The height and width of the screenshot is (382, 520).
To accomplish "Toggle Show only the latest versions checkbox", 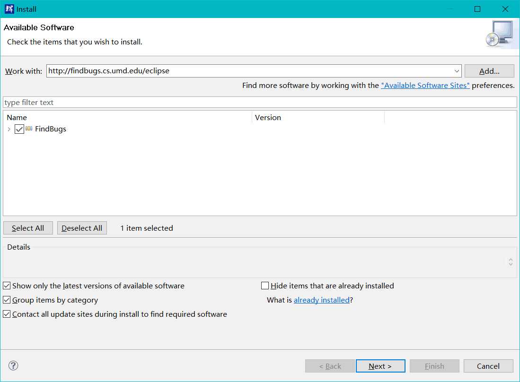I will tap(7, 286).
